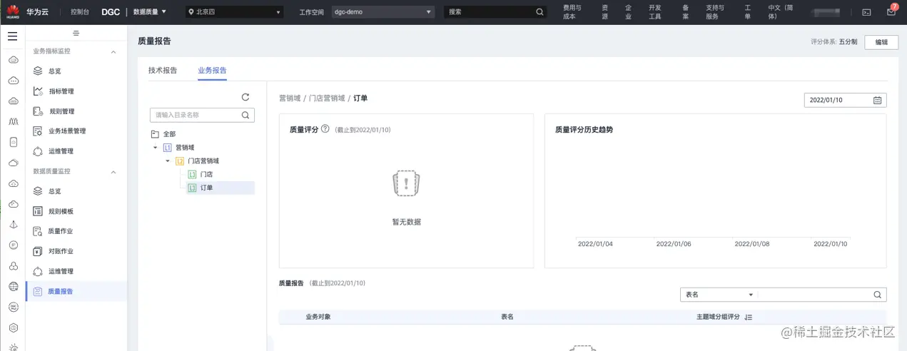Open the 资源 top menu
This screenshot has height=351, width=907.
pos(605,12)
